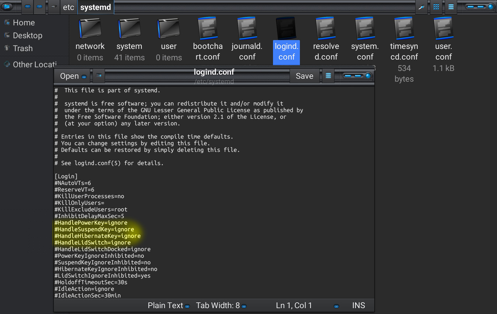Click the plus icon beside Other Locations
This screenshot has height=314, width=497.
tap(7, 64)
